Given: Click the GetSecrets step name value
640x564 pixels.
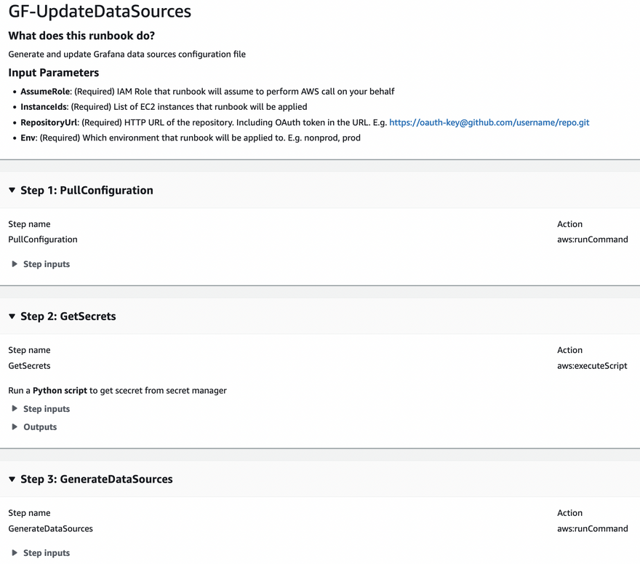Looking at the screenshot, I should click(29, 366).
